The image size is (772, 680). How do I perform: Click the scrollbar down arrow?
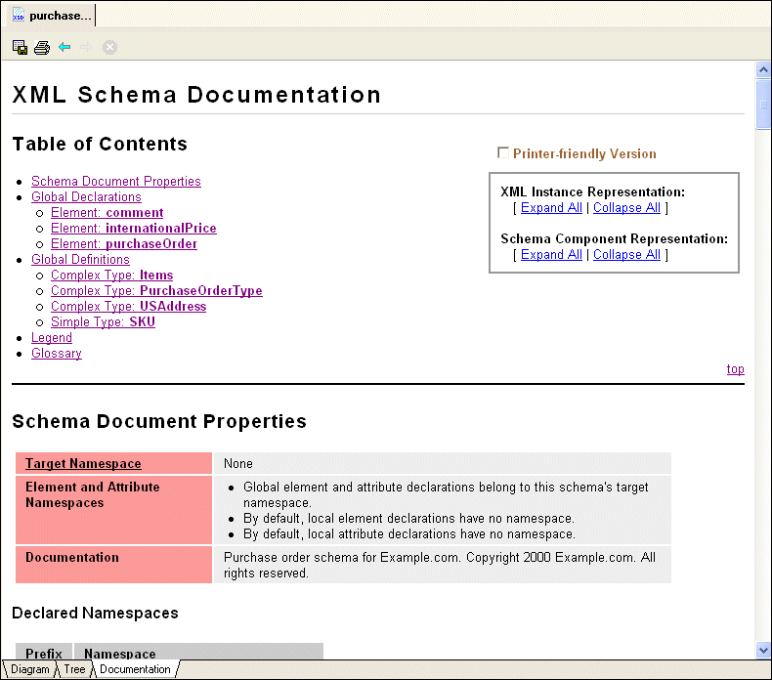pos(763,651)
